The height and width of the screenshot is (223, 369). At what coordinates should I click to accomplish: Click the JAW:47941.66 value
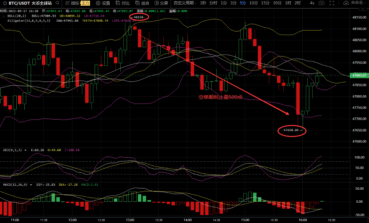click(x=67, y=21)
